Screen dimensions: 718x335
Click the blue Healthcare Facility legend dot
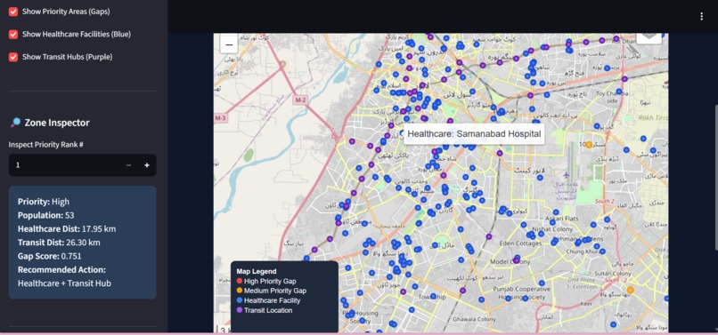[239, 300]
